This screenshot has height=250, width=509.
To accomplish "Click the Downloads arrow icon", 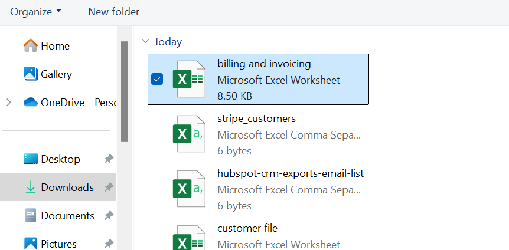I will point(31,187).
